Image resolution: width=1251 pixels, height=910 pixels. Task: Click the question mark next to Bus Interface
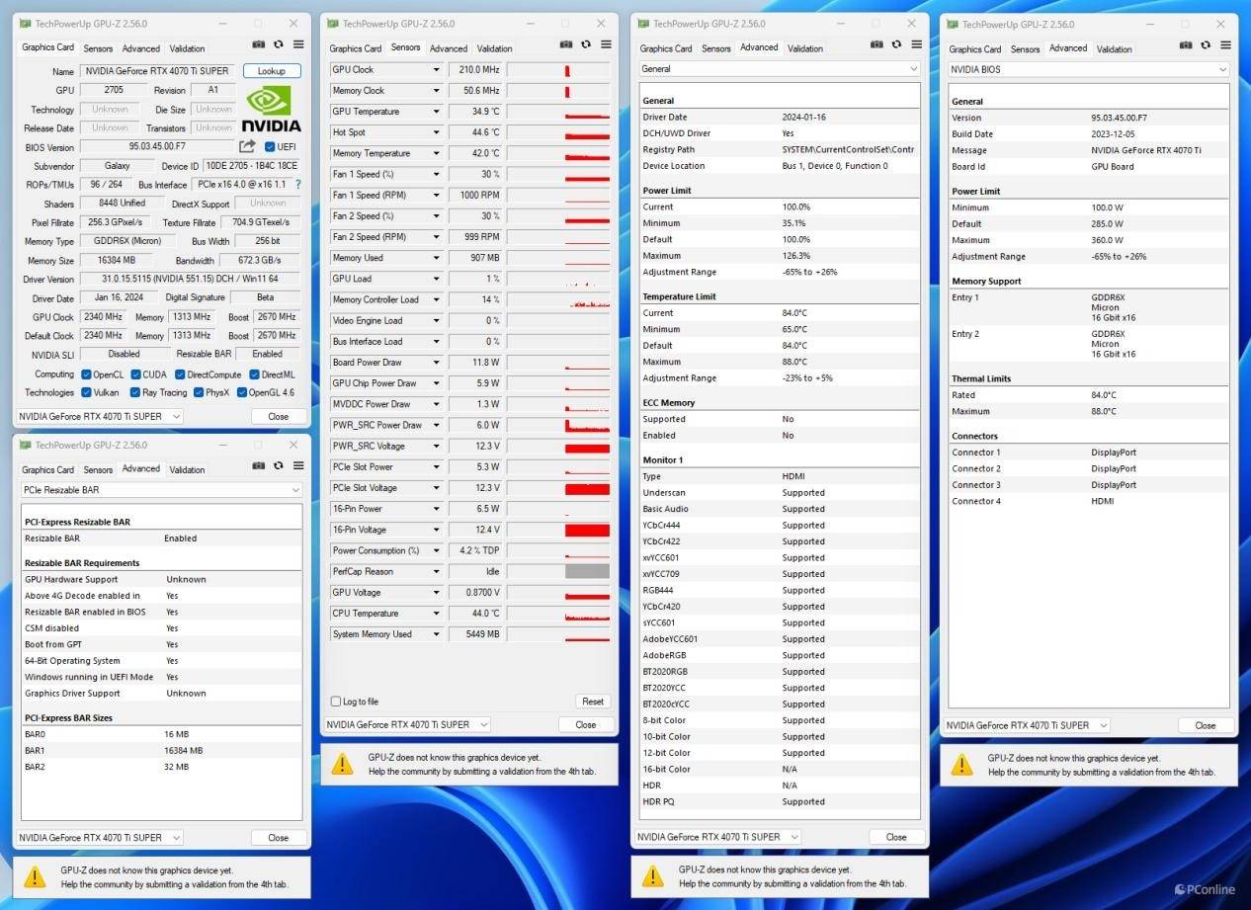point(297,185)
